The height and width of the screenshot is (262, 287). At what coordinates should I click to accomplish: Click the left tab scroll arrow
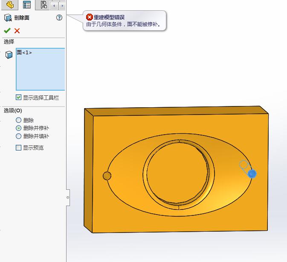(54, 6)
